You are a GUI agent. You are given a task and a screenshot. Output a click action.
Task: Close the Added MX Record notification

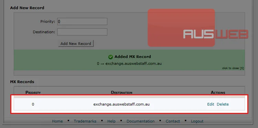tap(233, 68)
